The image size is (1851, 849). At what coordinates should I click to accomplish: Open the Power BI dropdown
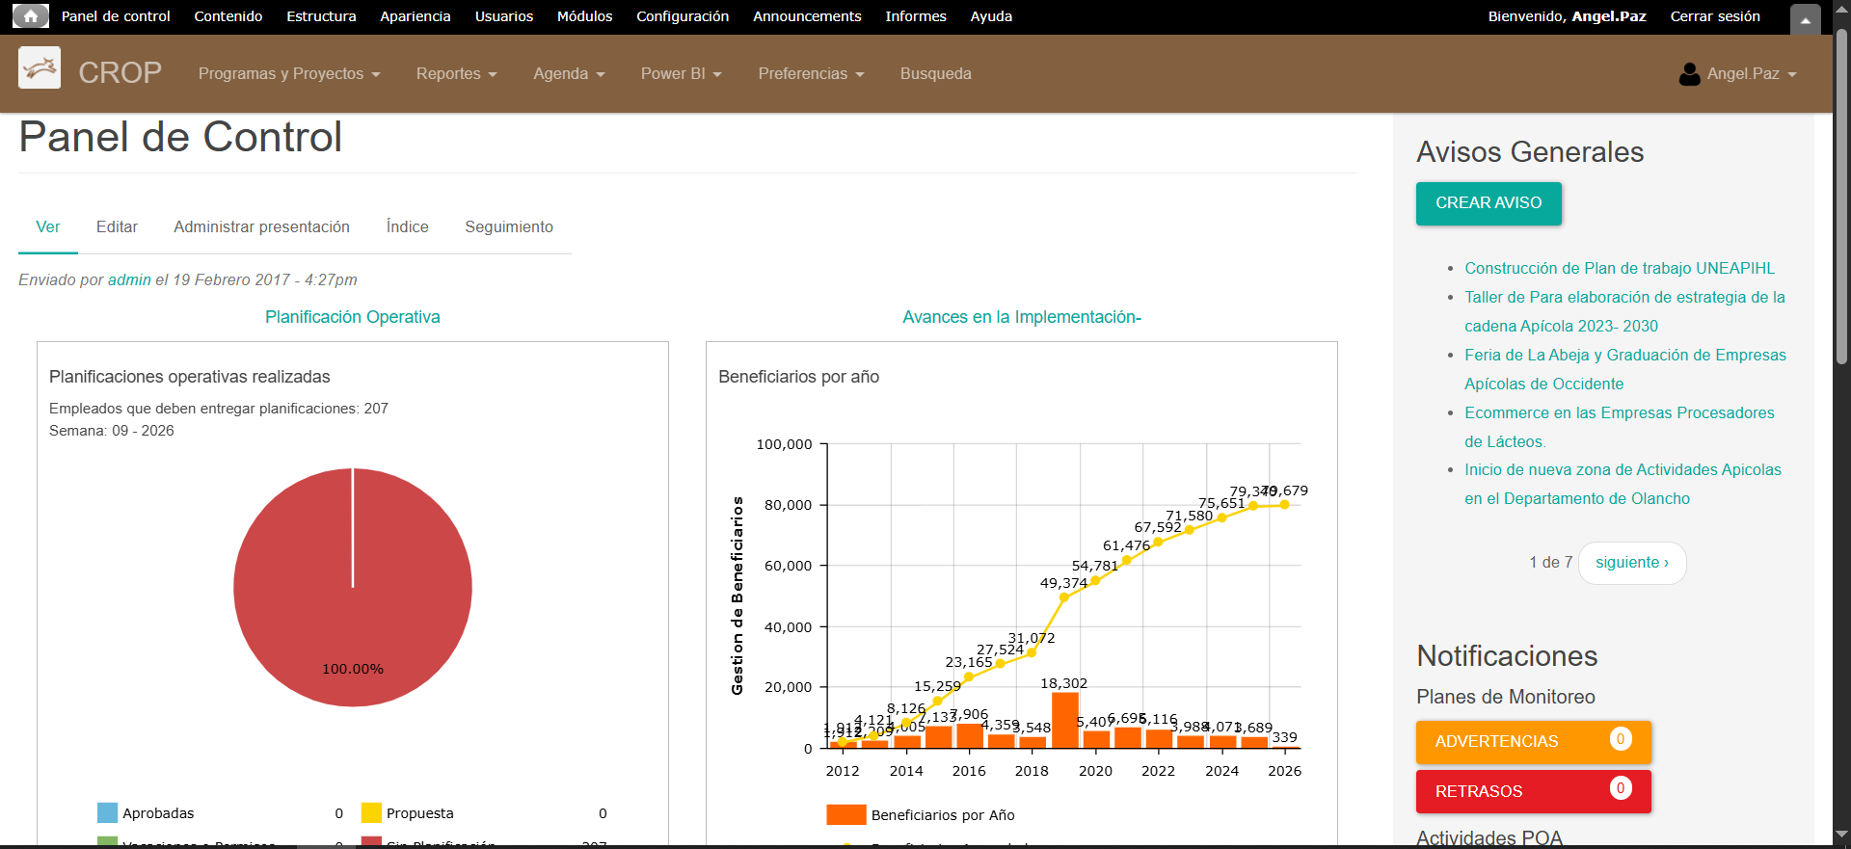(681, 74)
